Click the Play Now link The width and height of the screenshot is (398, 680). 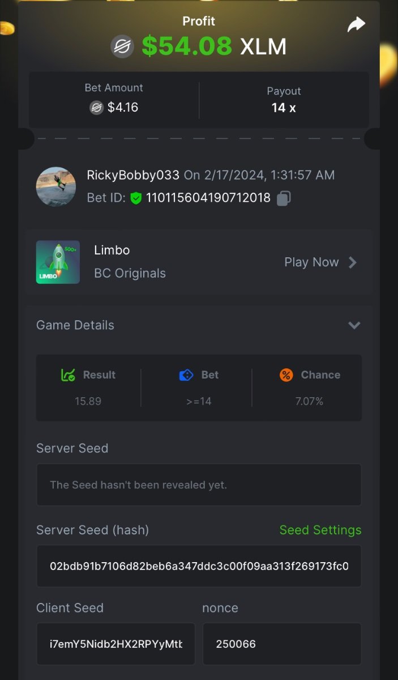click(x=311, y=262)
